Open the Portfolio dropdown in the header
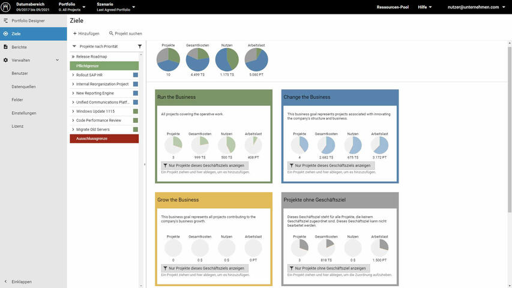 click(x=83, y=7)
